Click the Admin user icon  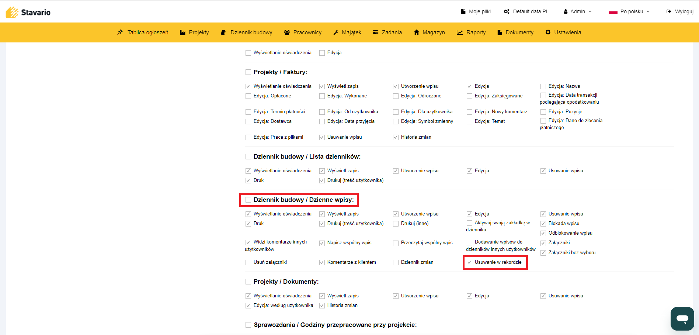566,11
